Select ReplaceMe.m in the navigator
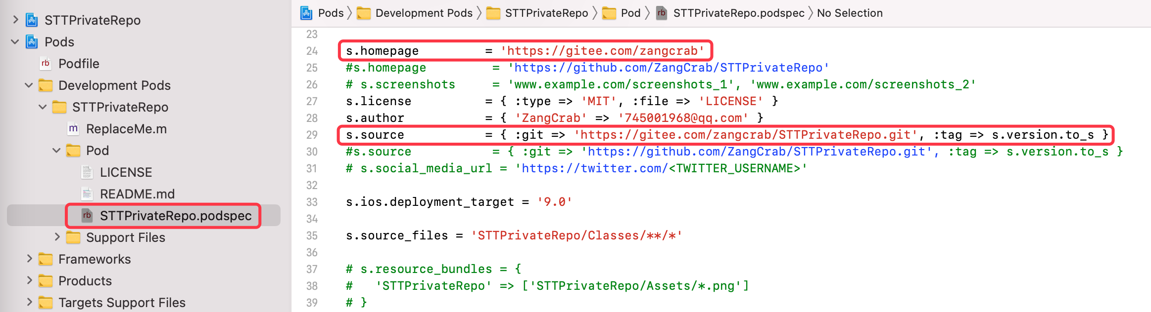Image resolution: width=1151 pixels, height=312 pixels. 126,129
